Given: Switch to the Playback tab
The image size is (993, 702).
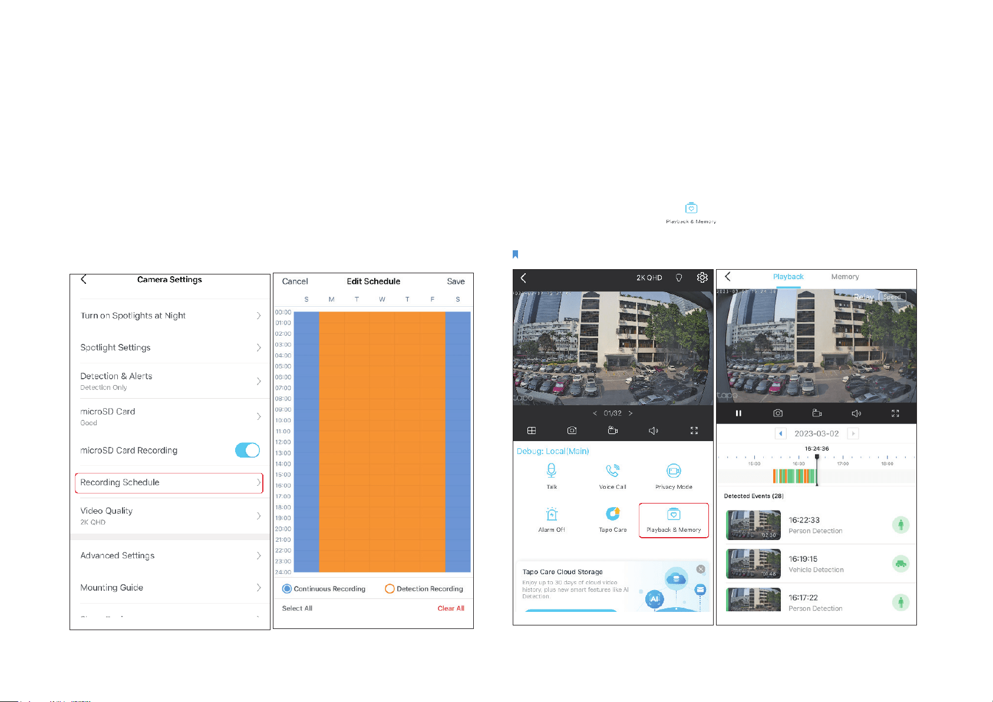Looking at the screenshot, I should click(788, 277).
